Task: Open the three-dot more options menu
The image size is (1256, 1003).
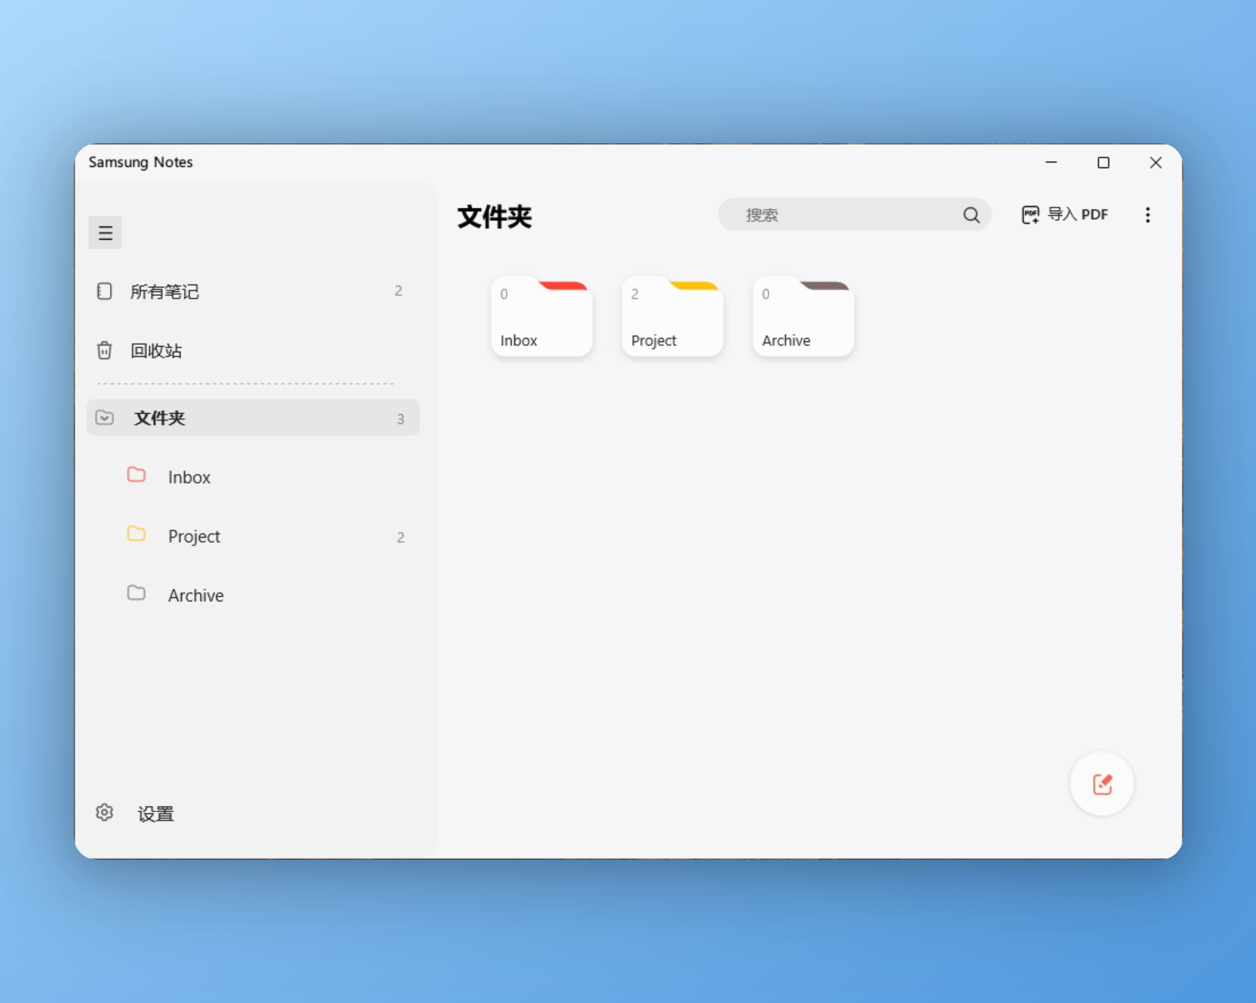Action: point(1147,215)
